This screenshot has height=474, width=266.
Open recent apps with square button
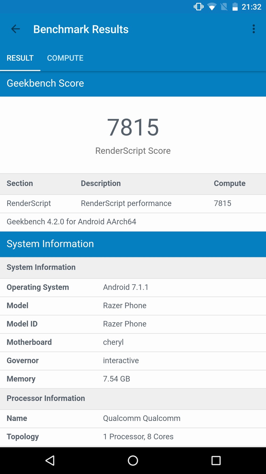coord(216,460)
